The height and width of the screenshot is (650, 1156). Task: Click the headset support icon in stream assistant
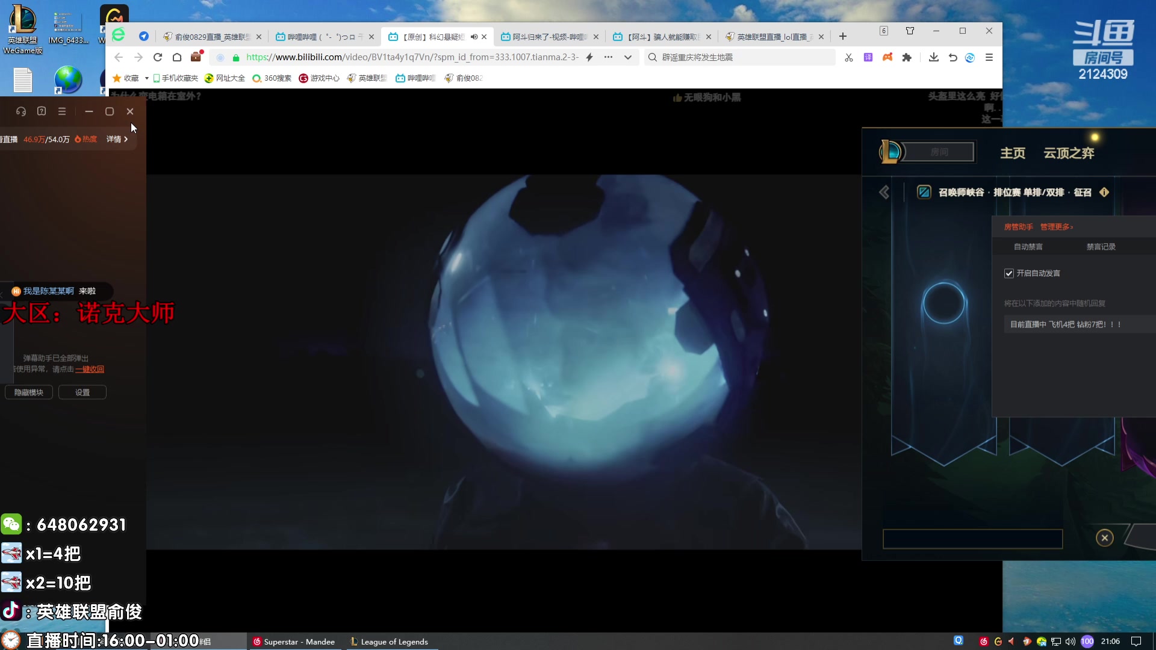pyautogui.click(x=21, y=111)
